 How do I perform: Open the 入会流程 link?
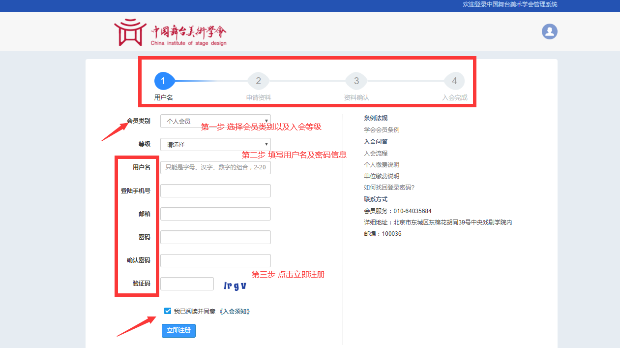click(376, 154)
